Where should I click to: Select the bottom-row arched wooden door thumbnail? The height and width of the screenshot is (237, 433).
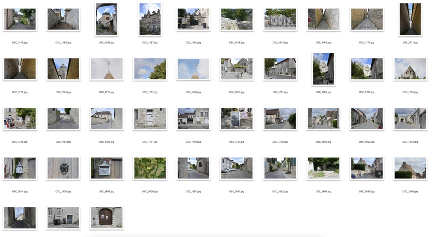[107, 218]
